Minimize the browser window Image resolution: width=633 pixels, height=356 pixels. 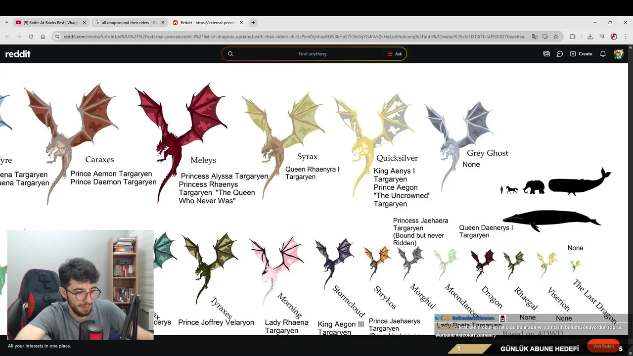pyautogui.click(x=594, y=22)
